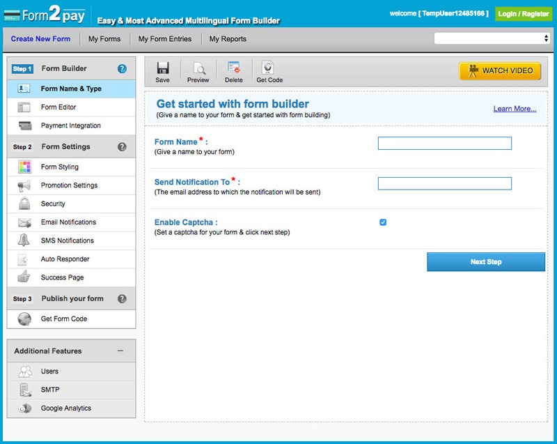This screenshot has height=444, width=557.
Task: Open Email Notifications settings
Action: [71, 222]
